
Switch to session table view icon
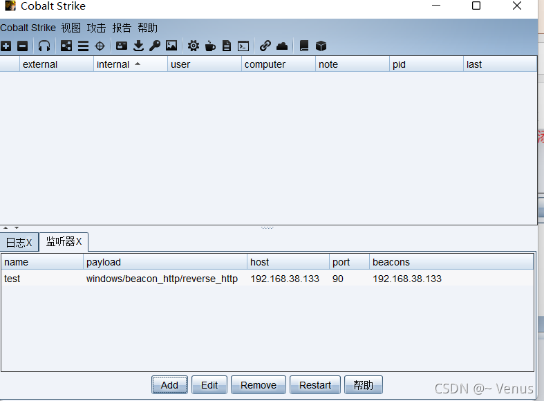click(x=83, y=46)
